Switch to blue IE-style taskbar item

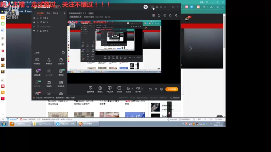65,124
